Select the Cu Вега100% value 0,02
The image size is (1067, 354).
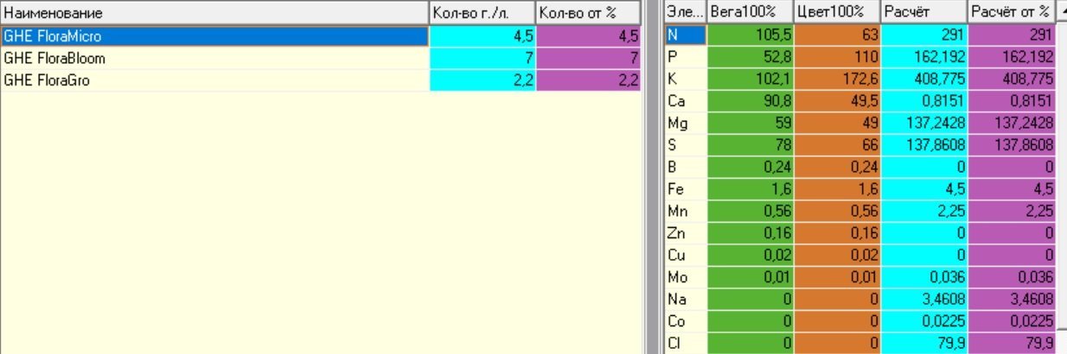751,256
